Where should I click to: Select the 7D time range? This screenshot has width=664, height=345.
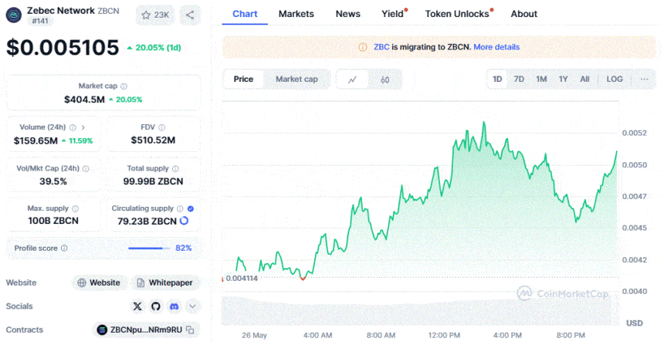click(519, 79)
